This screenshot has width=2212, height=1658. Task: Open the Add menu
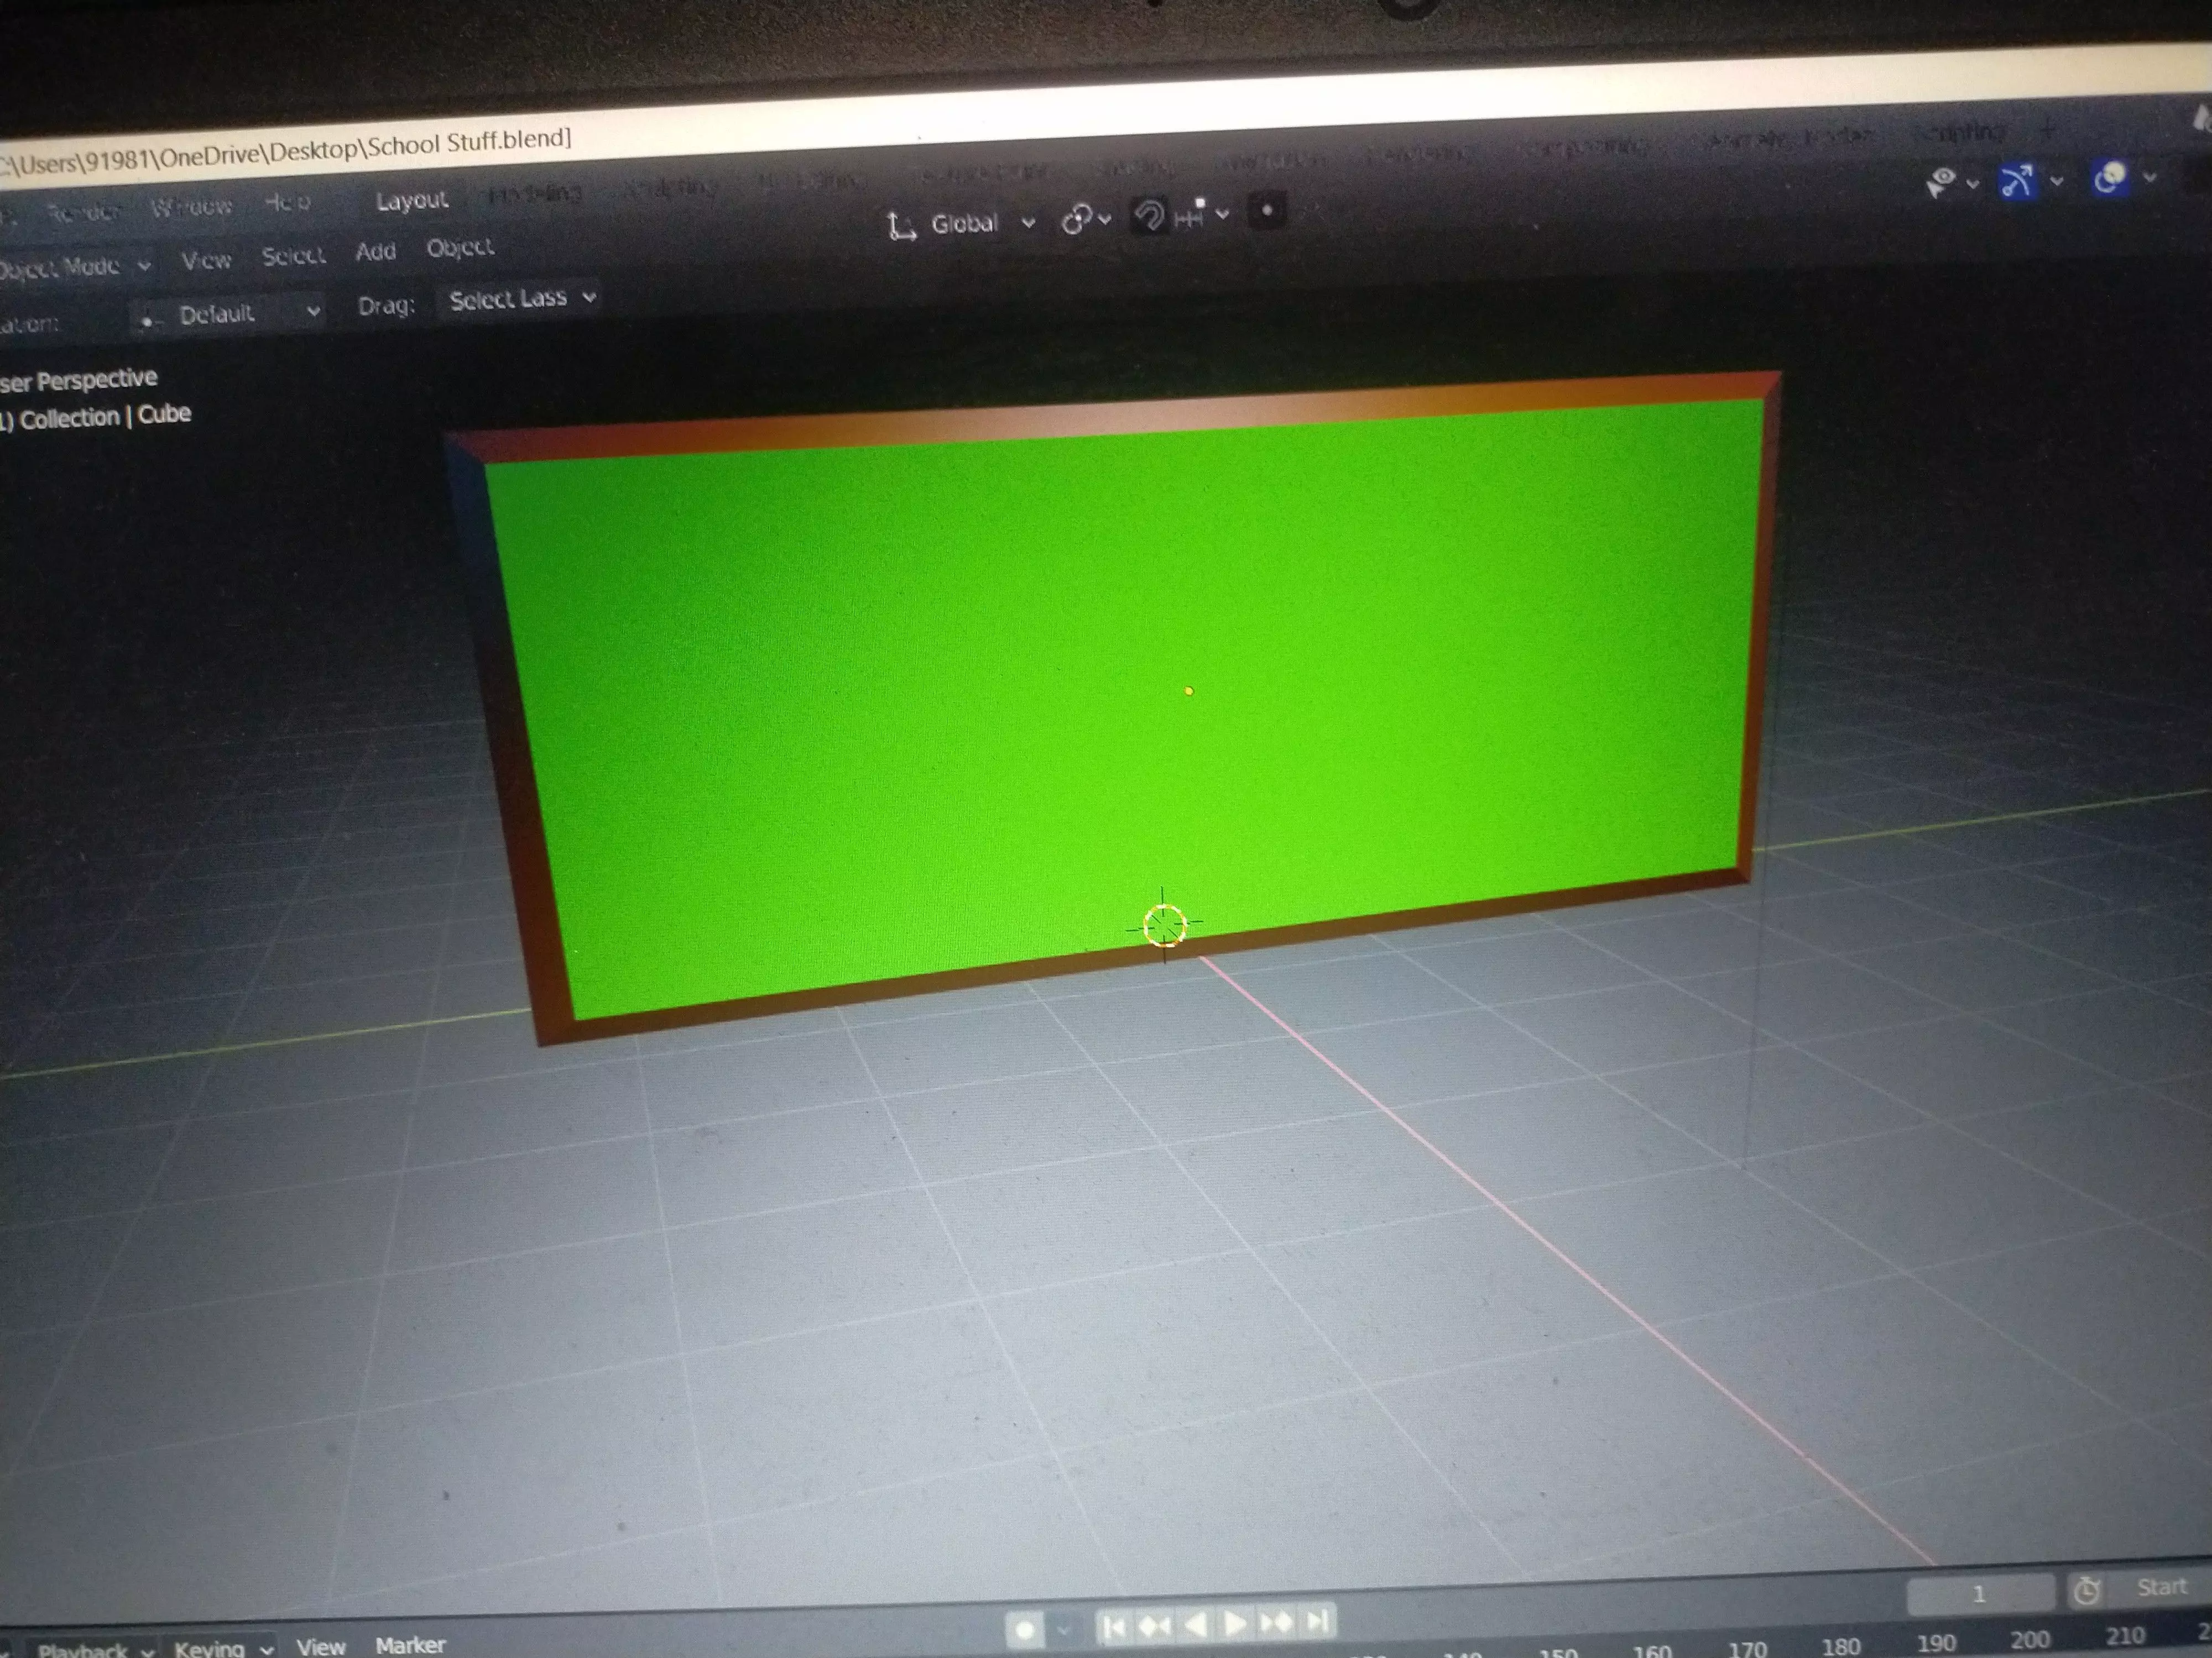[375, 252]
